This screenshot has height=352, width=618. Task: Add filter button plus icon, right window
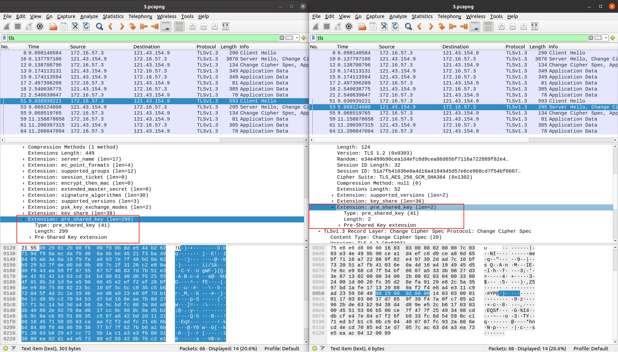coord(613,38)
